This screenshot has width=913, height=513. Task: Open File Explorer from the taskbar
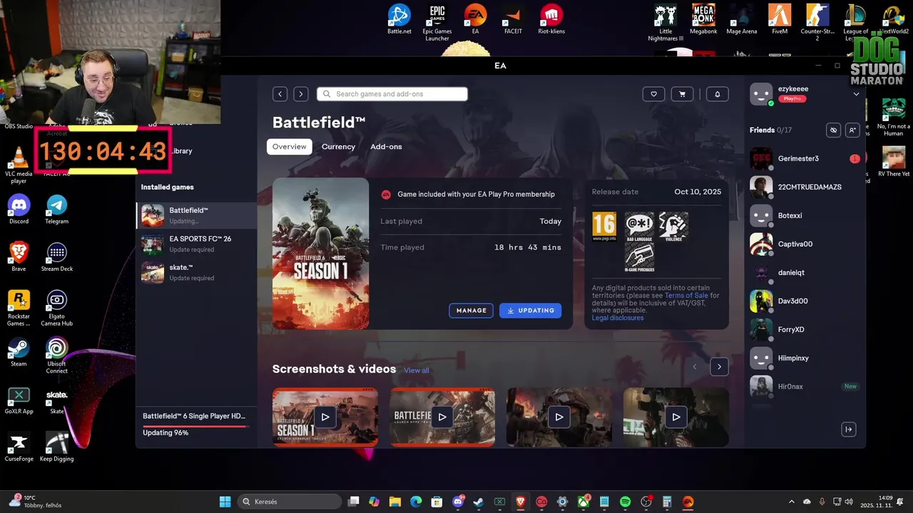pos(394,502)
